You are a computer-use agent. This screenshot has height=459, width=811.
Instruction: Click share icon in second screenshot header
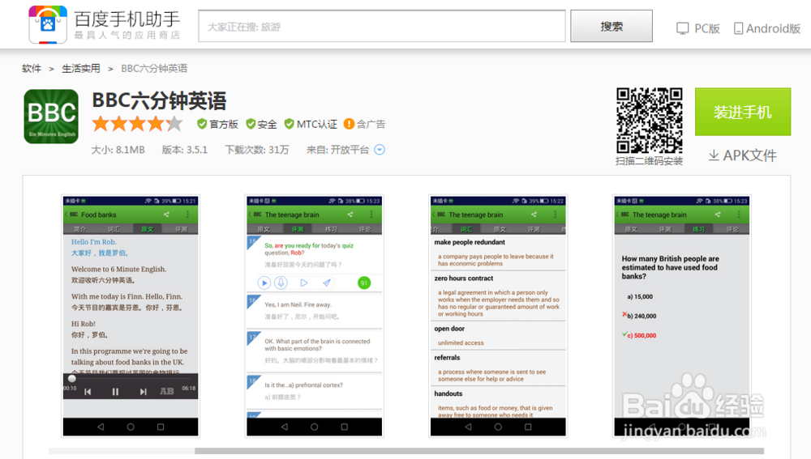click(x=350, y=215)
